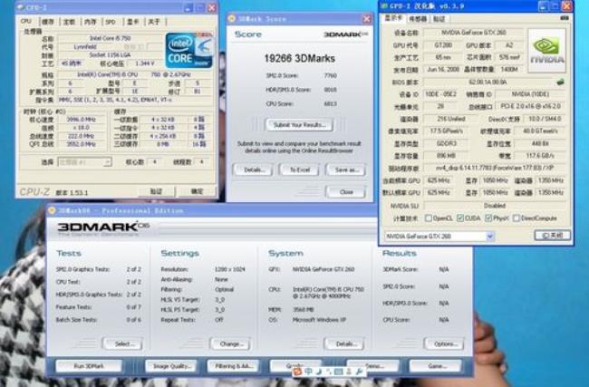The height and width of the screenshot is (387, 589).
Task: Open the 主板 tab in CPU-Z
Action: (69, 22)
